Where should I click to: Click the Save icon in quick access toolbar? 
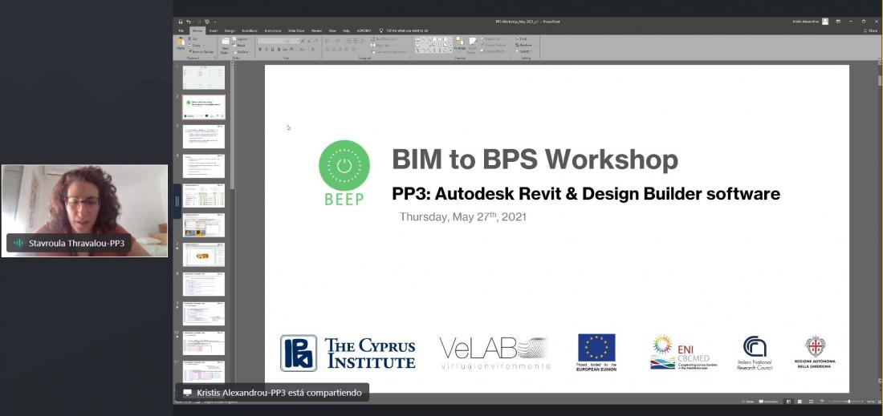(x=179, y=22)
